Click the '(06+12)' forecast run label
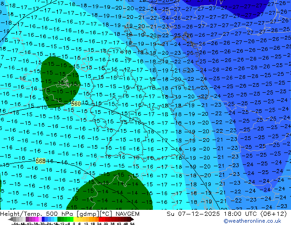 point(274,214)
